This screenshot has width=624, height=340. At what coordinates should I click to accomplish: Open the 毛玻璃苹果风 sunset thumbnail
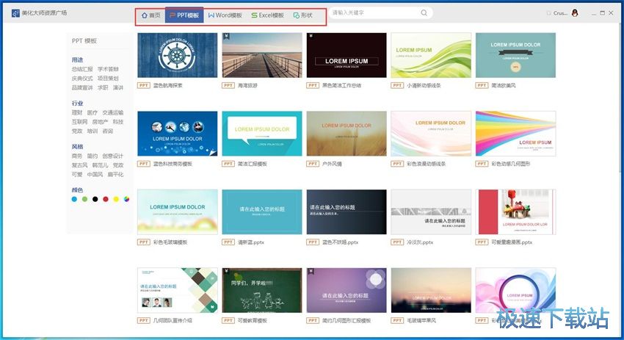pyautogui.click(x=431, y=290)
